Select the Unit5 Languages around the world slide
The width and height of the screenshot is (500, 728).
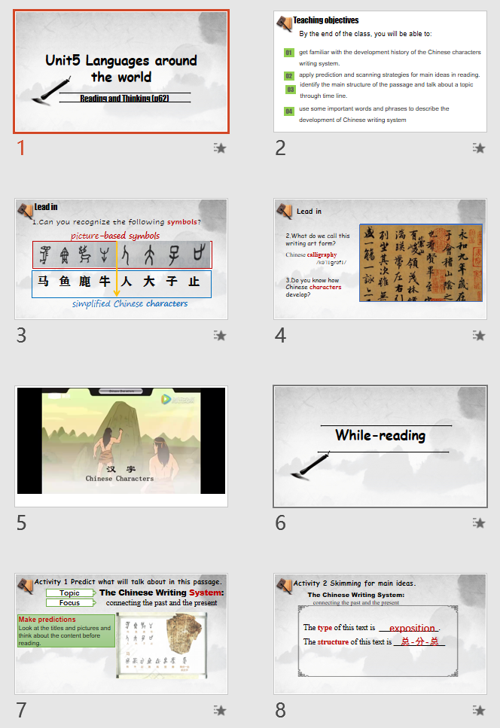coord(121,72)
